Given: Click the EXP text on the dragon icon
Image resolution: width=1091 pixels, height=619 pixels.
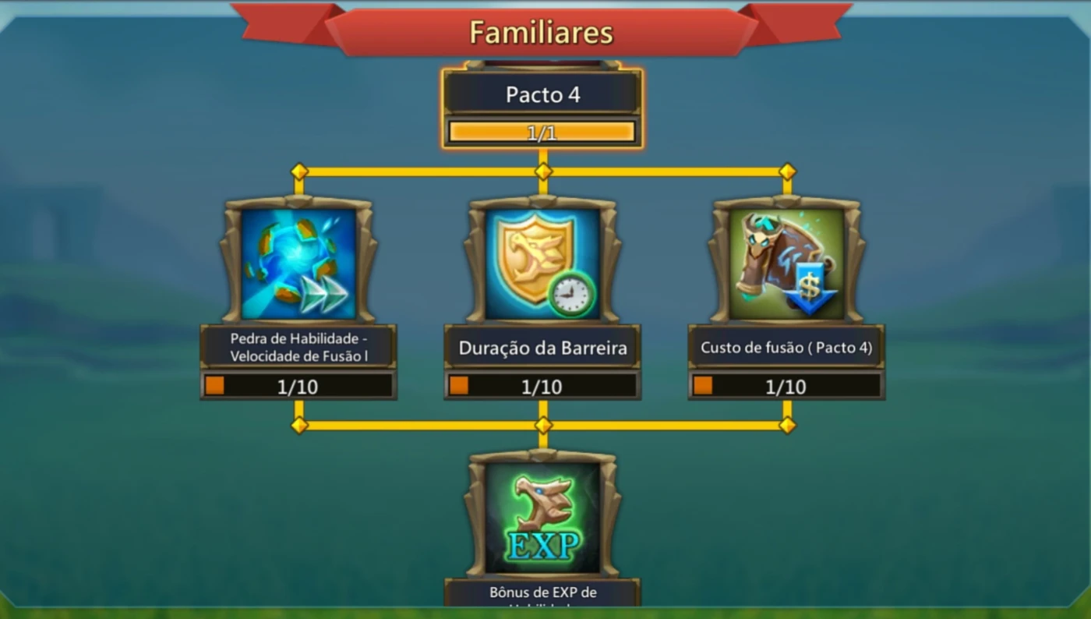Looking at the screenshot, I should (542, 547).
